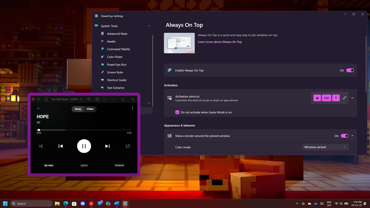Open the Related tab

pyautogui.click(x=120, y=165)
